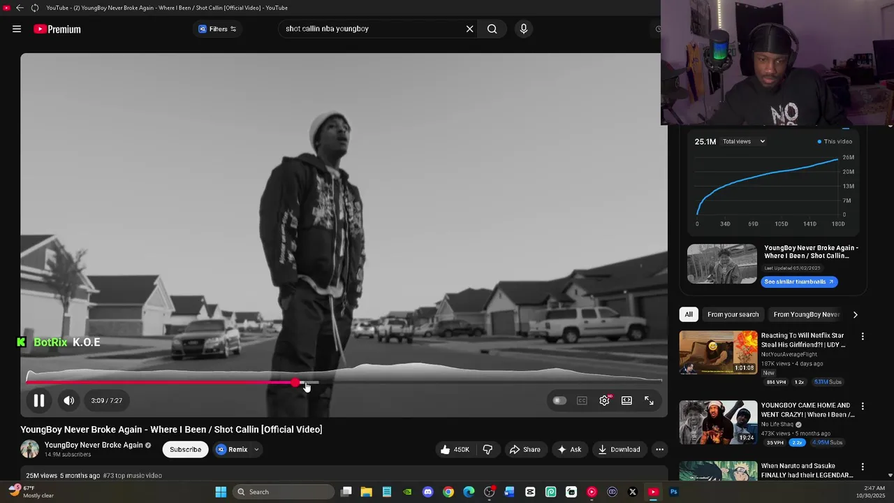The image size is (894, 503).
Task: Go to YouTube Premium home logo
Action: (x=57, y=29)
